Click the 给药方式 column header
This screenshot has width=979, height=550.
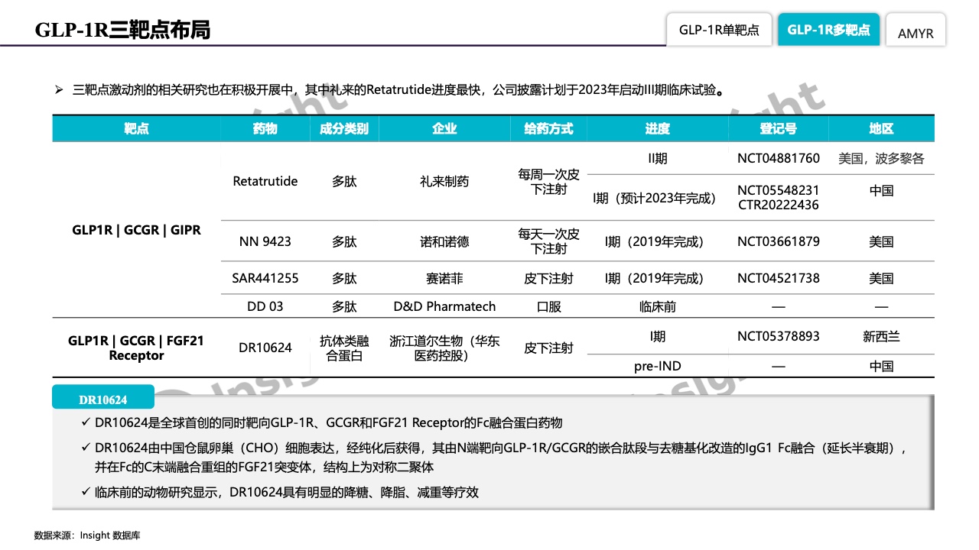point(548,128)
